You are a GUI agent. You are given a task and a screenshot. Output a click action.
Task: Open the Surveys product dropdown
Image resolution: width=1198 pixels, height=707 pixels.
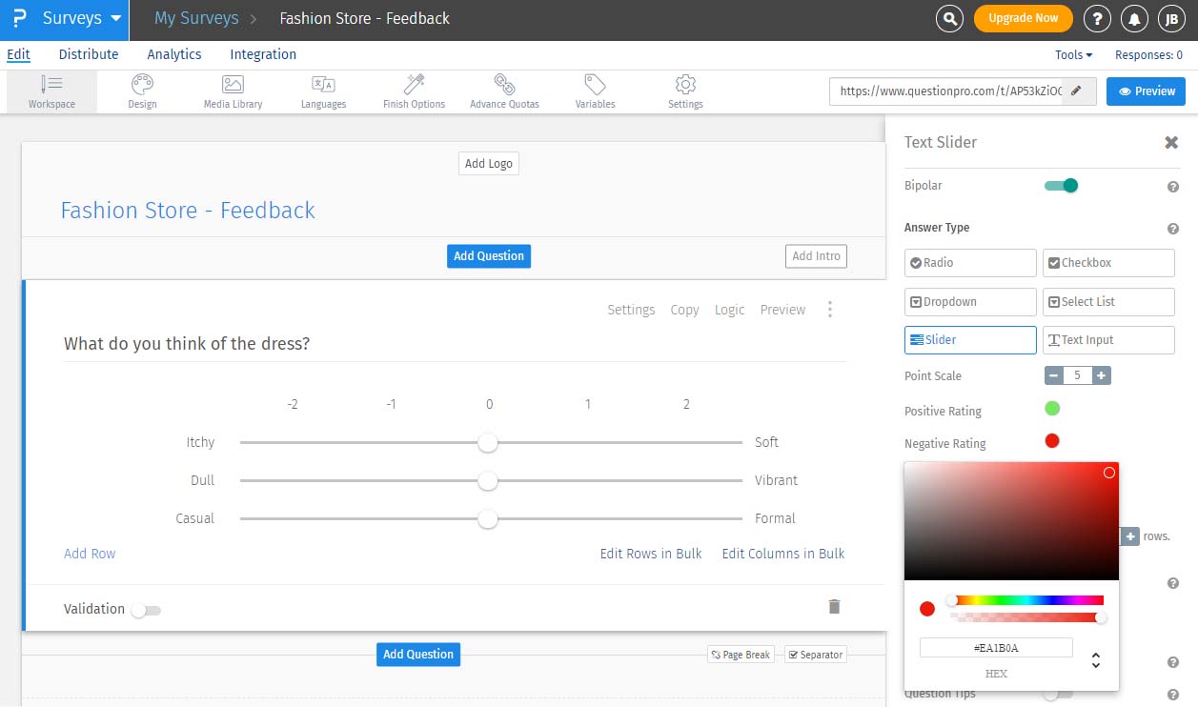coord(82,19)
